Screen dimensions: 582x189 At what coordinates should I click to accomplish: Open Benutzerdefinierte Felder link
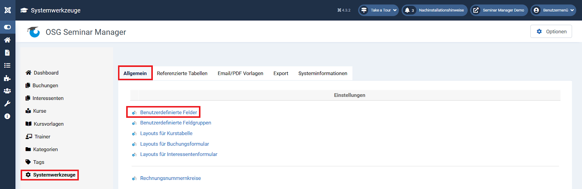tap(169, 112)
